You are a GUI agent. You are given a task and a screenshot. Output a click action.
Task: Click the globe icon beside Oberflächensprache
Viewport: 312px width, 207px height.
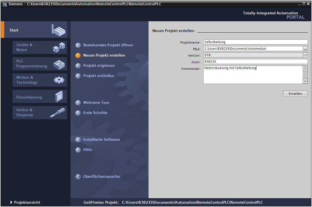click(78, 177)
